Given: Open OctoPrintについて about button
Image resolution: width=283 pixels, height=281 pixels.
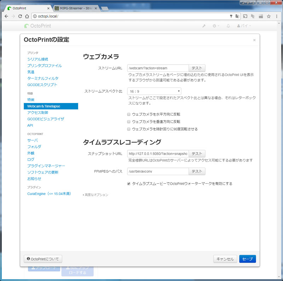Looking at the screenshot, I should tap(43, 259).
